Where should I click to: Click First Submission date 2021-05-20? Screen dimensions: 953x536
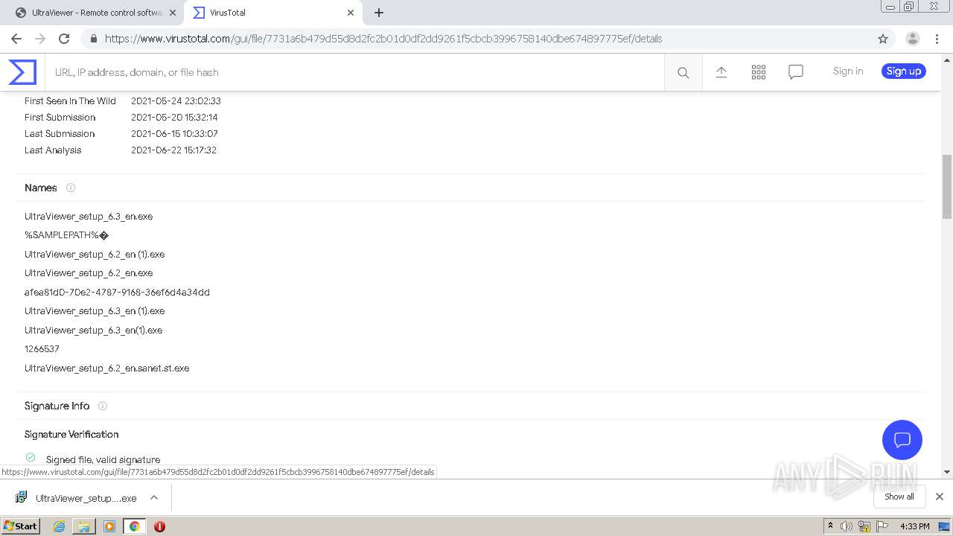click(x=174, y=118)
